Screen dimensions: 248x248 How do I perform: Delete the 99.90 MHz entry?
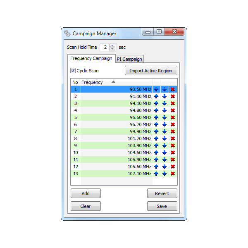pyautogui.click(x=173, y=131)
